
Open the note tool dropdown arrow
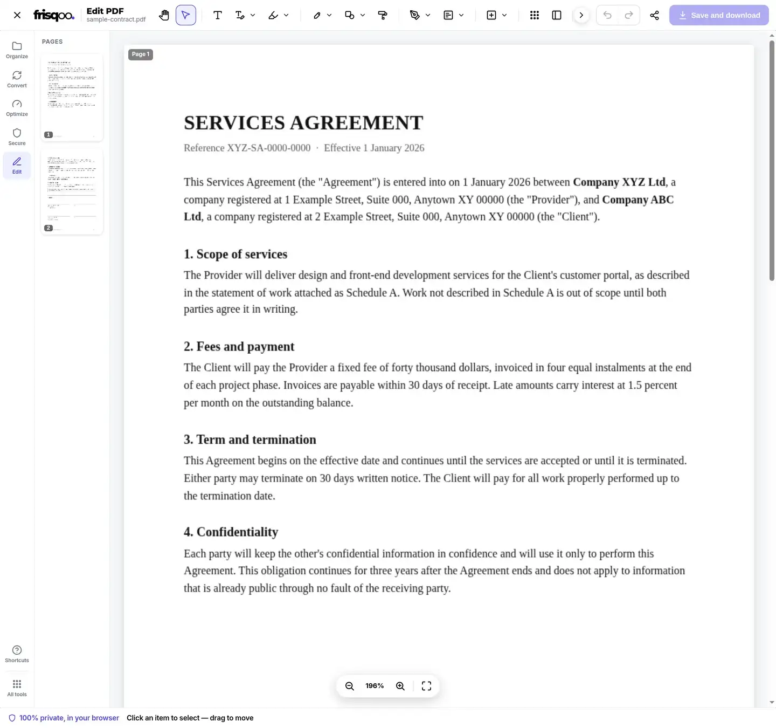pyautogui.click(x=461, y=15)
